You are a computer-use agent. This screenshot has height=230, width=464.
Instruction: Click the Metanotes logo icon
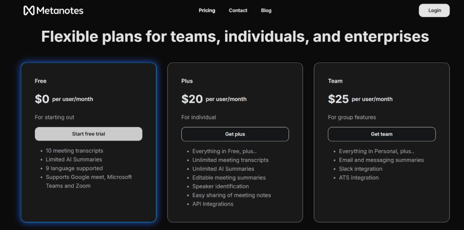coord(29,10)
